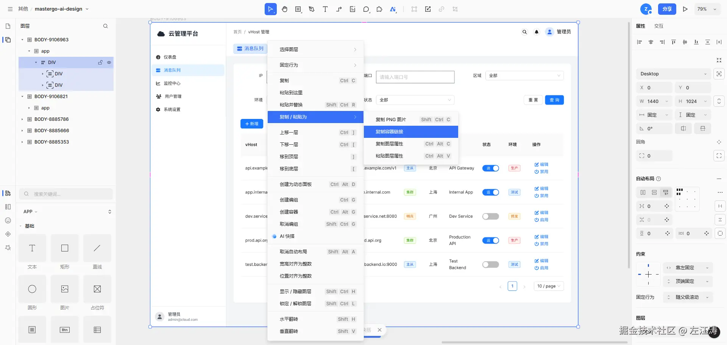Align selection to left edge
Image resolution: width=727 pixels, height=345 pixels.
coord(640,42)
